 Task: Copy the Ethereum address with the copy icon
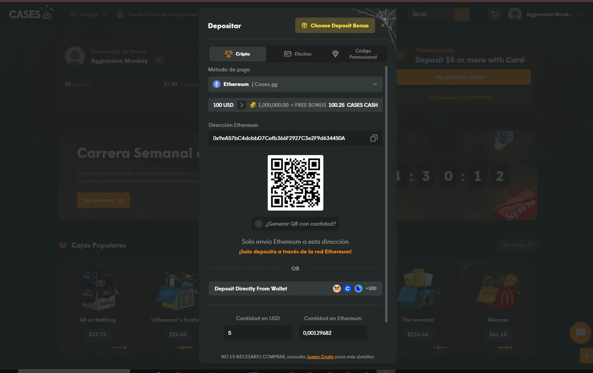(374, 138)
